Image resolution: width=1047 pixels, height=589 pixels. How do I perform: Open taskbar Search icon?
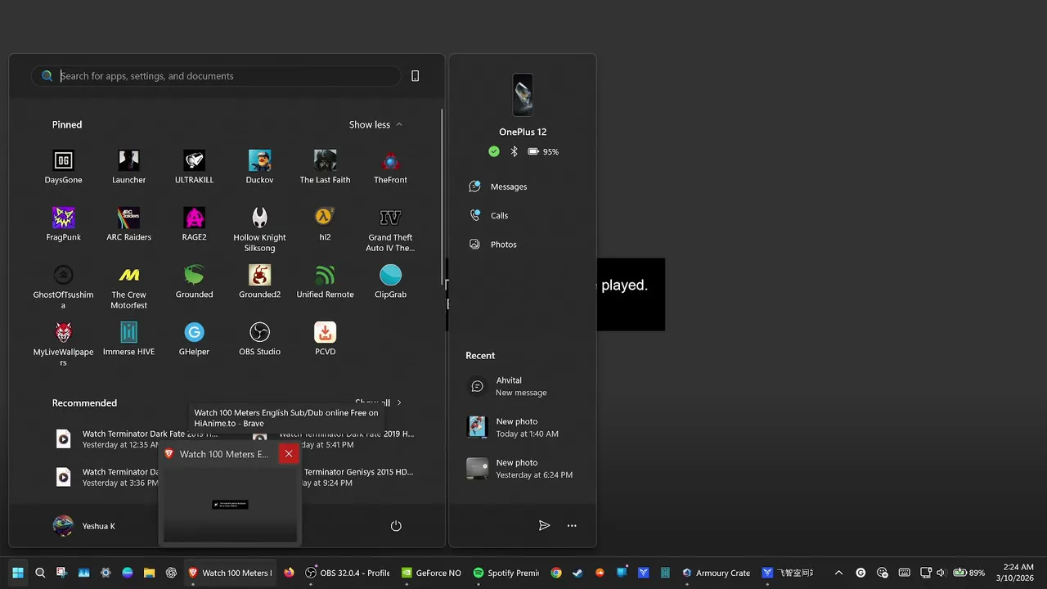click(40, 573)
